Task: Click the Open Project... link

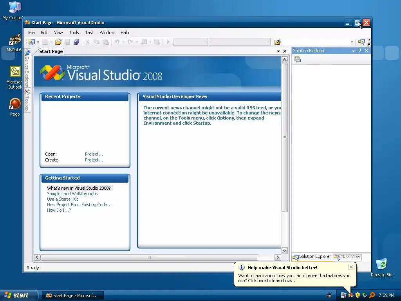Action: coord(94,154)
